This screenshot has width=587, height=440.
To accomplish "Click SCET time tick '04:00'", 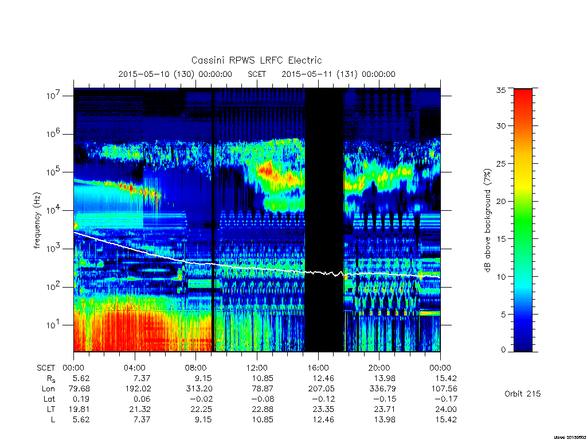I will (x=135, y=368).
